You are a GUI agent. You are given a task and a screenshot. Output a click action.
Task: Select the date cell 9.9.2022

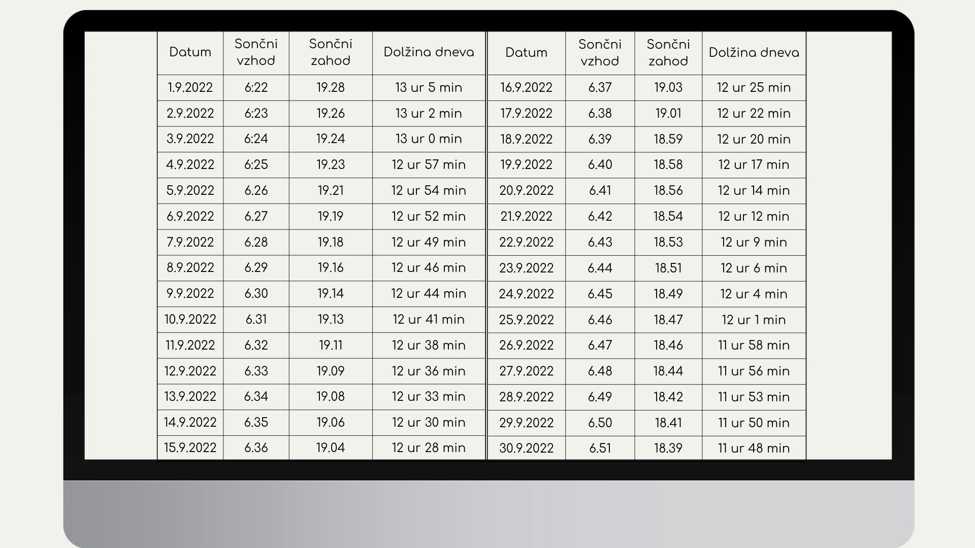[190, 294]
